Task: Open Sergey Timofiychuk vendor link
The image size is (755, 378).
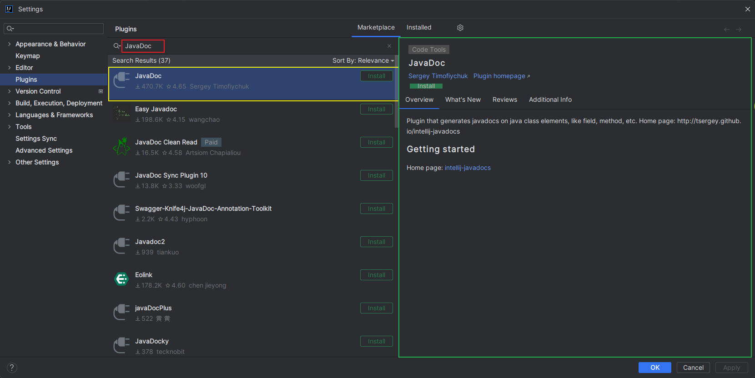Action: coord(438,76)
